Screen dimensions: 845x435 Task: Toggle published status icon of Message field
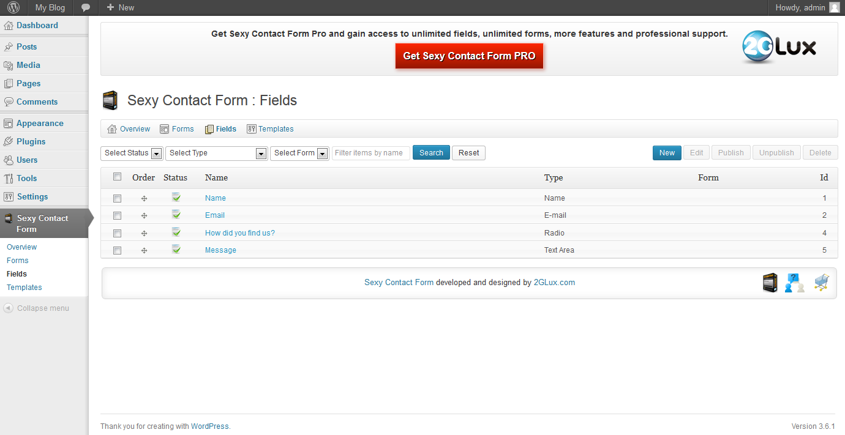(x=176, y=249)
